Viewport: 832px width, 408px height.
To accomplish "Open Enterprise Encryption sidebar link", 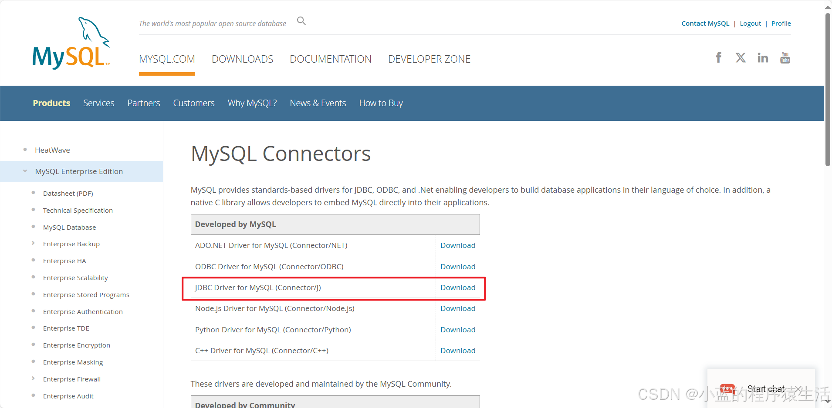I will pos(77,345).
